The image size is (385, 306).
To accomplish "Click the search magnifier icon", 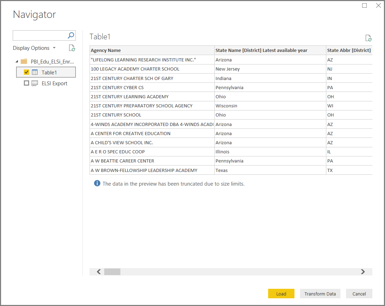I will (71, 35).
